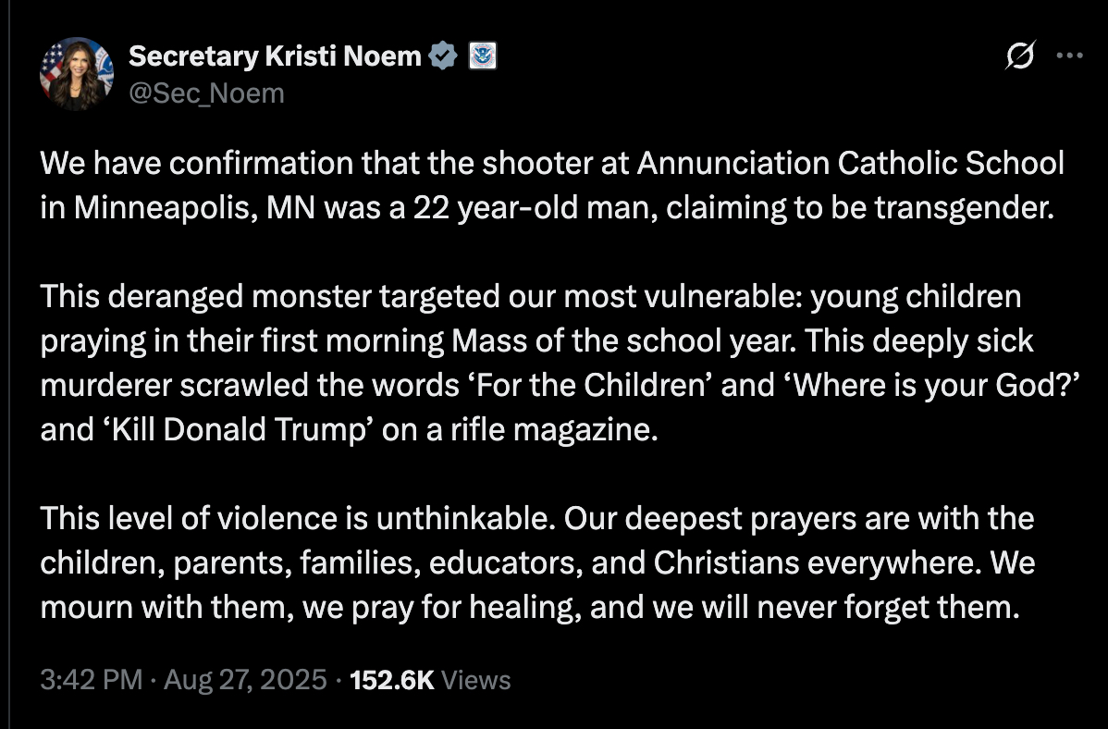1108x729 pixels.
Task: Open the three-dot more options menu
Action: pos(1069,56)
